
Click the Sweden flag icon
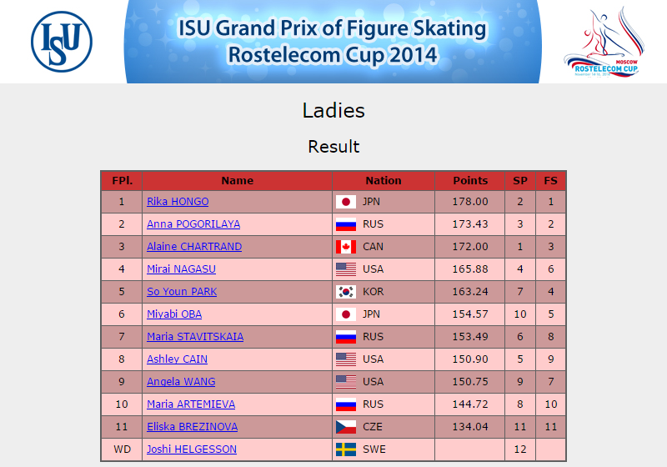346,449
